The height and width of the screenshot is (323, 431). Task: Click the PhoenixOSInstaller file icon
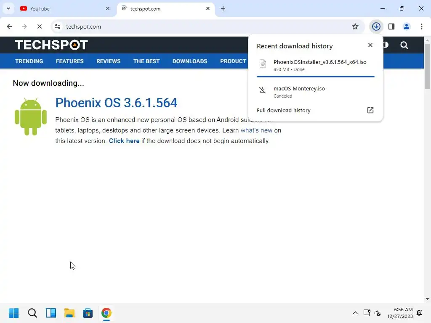[263, 64]
